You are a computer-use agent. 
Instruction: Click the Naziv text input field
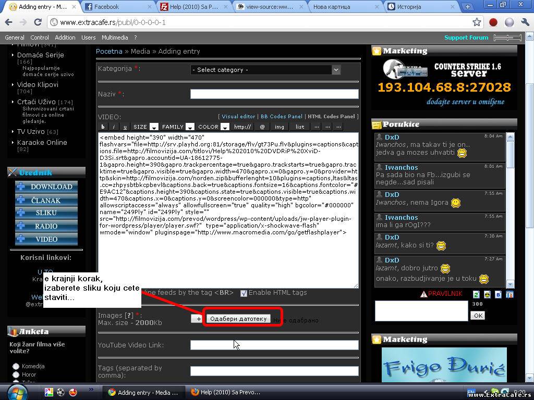[x=274, y=94]
